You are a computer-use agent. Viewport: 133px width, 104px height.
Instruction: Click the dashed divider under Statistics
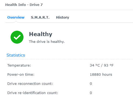point(69,59)
